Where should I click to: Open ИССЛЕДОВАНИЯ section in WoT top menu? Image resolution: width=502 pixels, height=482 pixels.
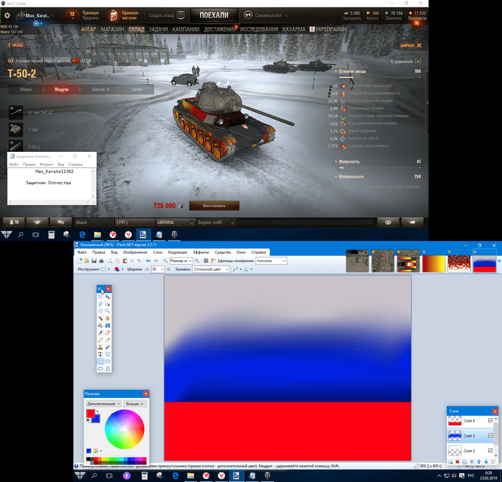coord(259,29)
